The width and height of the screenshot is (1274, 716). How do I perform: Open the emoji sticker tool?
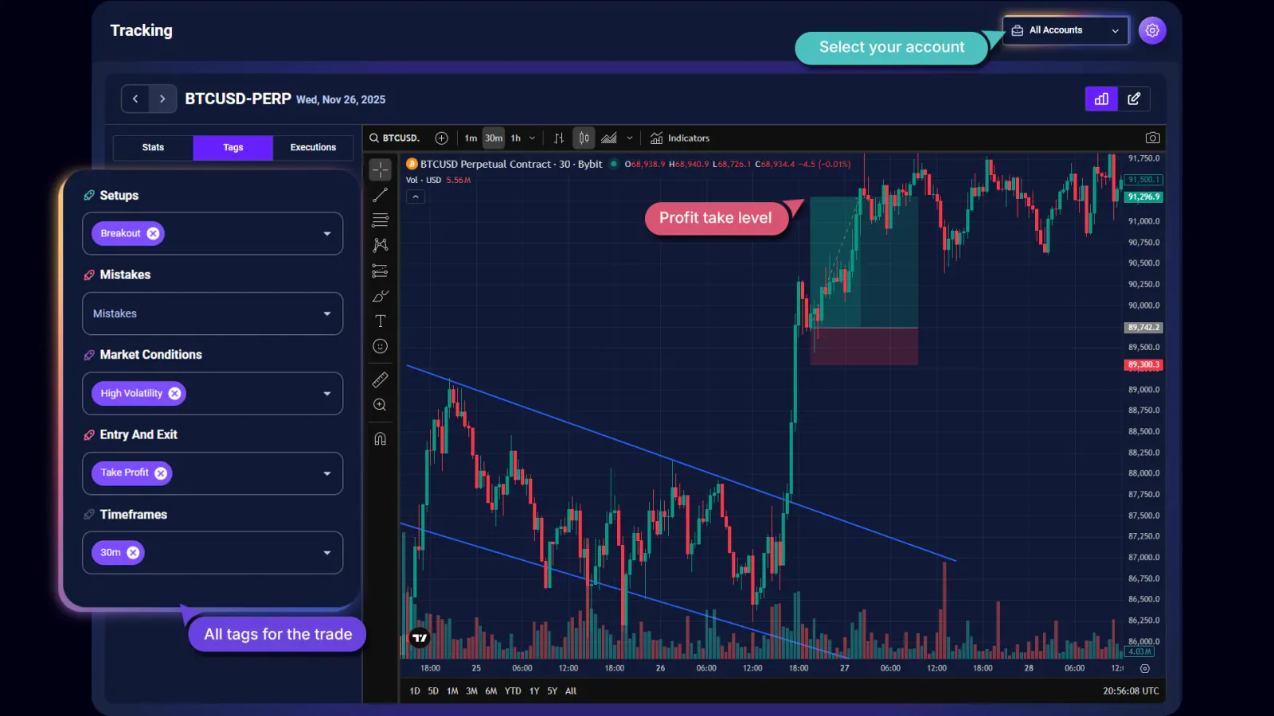point(380,346)
